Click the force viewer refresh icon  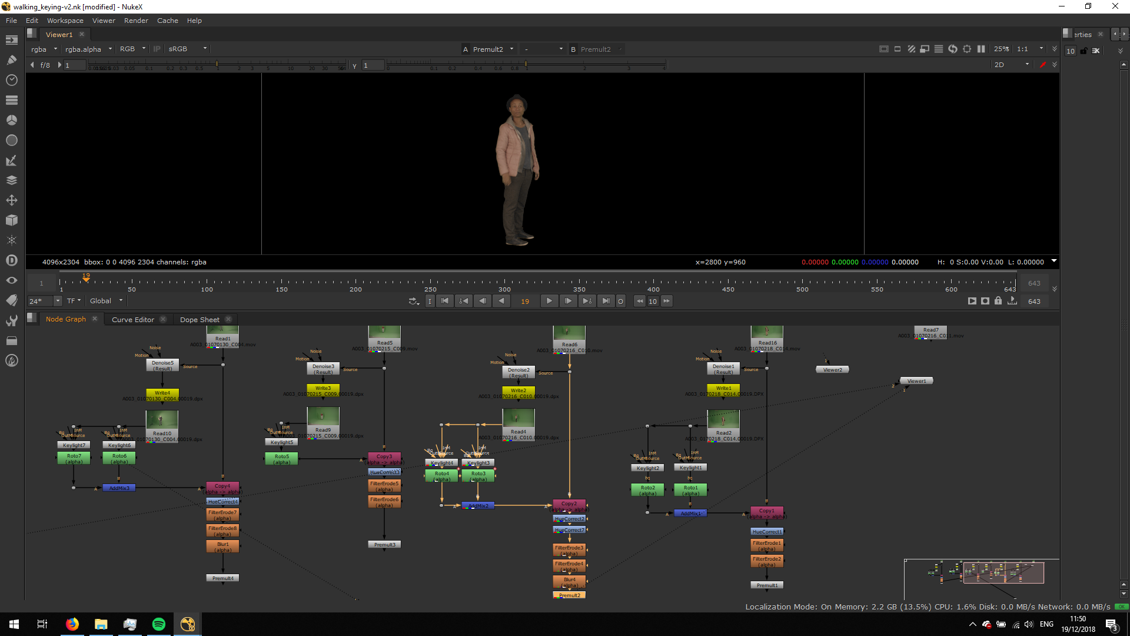coord(953,49)
